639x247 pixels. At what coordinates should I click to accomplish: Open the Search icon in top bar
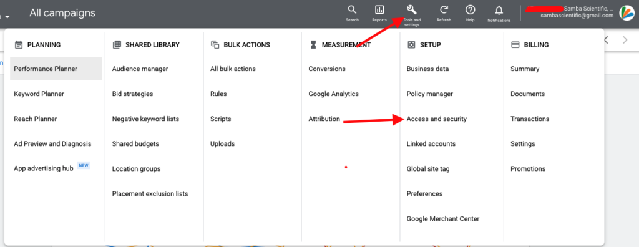tap(352, 10)
